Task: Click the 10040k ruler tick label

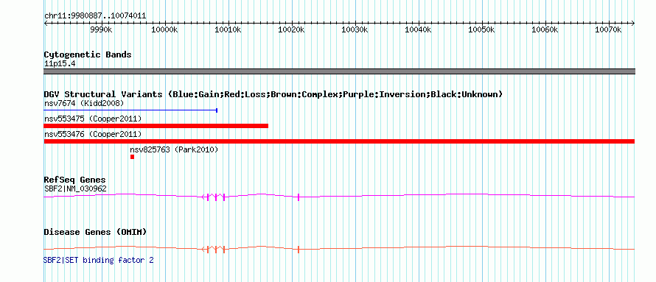Action: (x=419, y=29)
